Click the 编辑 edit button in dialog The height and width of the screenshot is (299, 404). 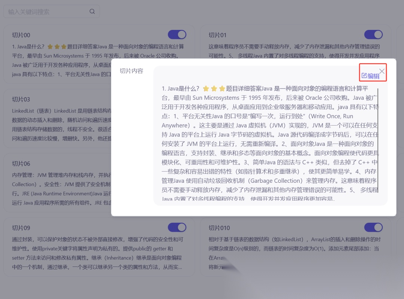pos(370,76)
